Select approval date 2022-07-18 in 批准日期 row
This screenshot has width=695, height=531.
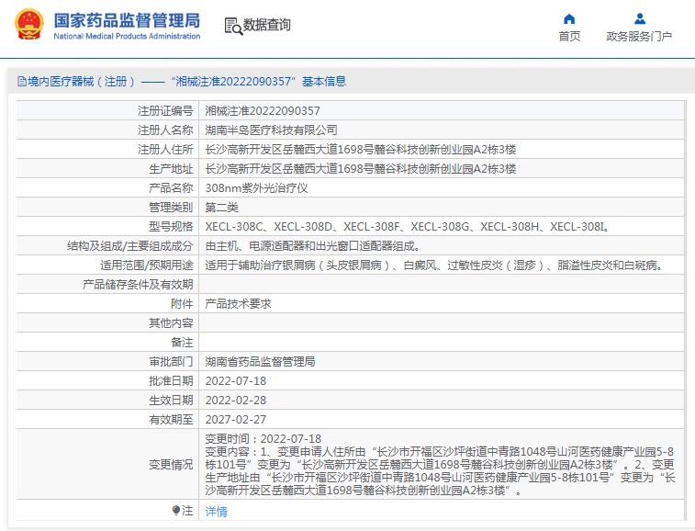[x=236, y=381]
